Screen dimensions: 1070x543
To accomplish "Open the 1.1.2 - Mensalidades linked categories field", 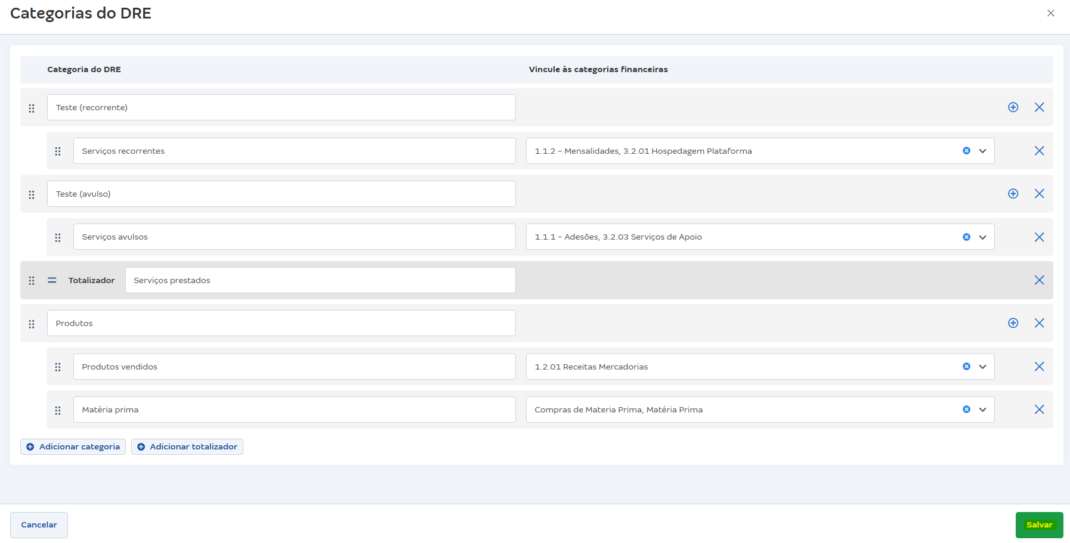I will pyautogui.click(x=760, y=151).
